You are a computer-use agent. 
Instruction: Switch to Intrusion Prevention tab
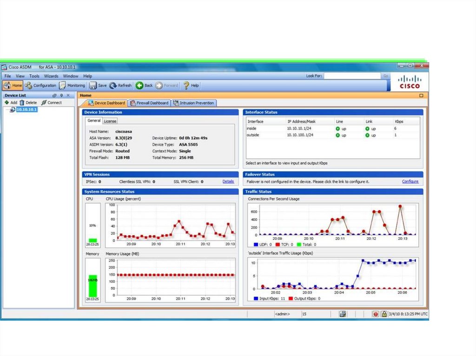193,103
